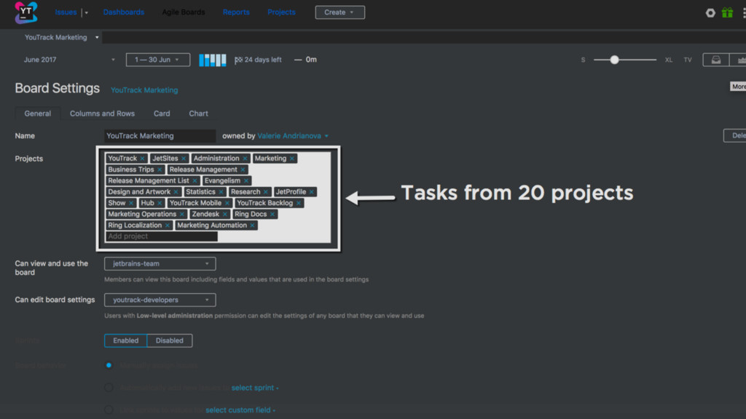Remove the Marketing Automation project tag
Image resolution: width=746 pixels, height=419 pixels.
tap(252, 226)
